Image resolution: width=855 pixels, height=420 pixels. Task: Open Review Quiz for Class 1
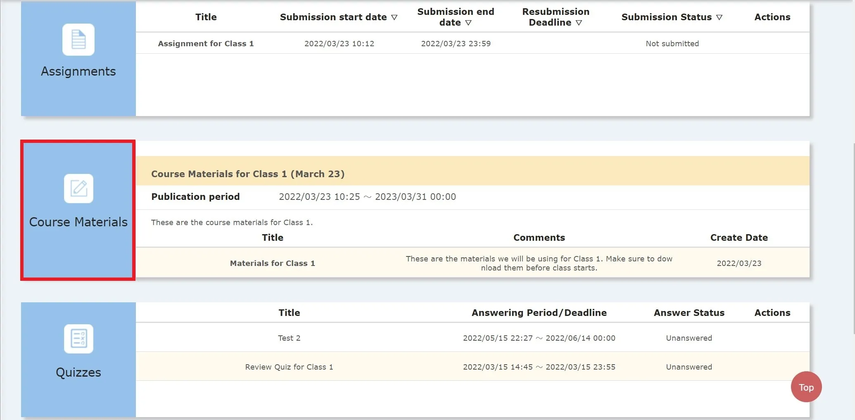(x=289, y=367)
